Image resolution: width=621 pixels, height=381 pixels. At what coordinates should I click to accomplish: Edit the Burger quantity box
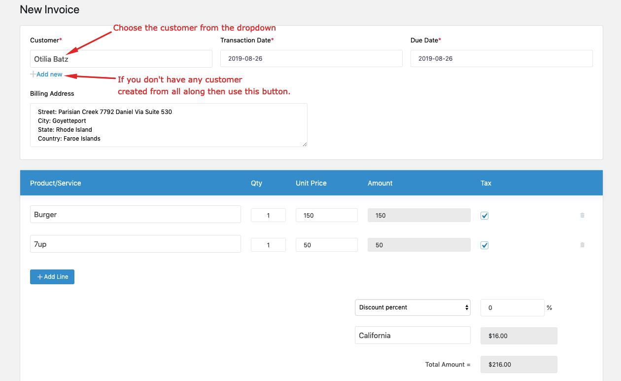point(268,215)
